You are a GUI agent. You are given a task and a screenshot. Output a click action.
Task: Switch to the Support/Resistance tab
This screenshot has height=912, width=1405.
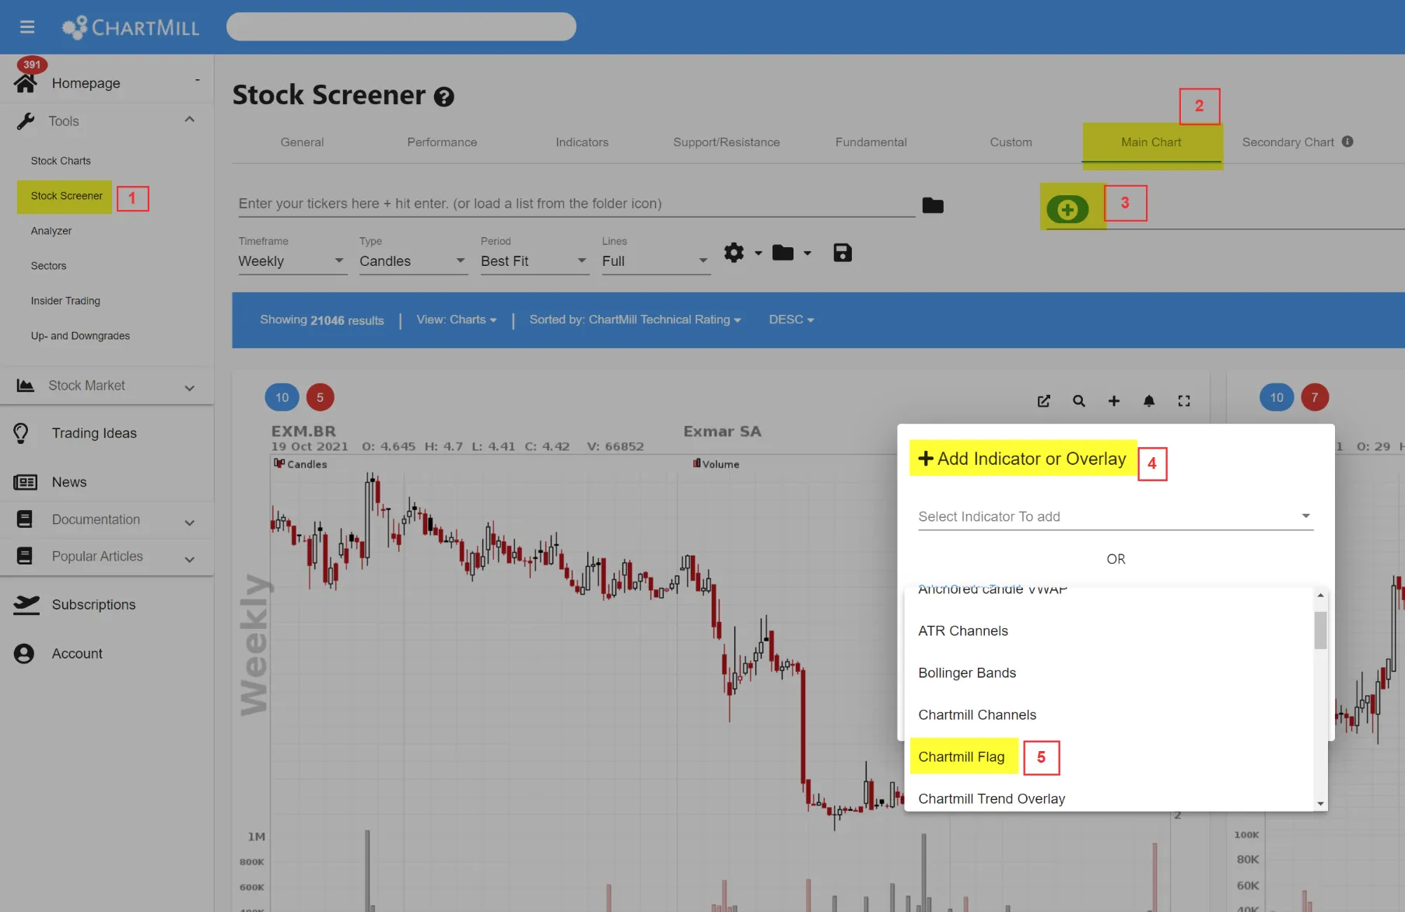[x=727, y=142]
